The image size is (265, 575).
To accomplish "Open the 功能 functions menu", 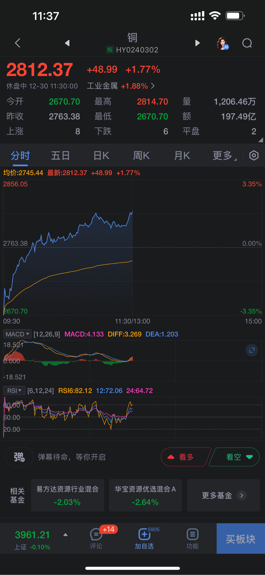I will tap(192, 538).
